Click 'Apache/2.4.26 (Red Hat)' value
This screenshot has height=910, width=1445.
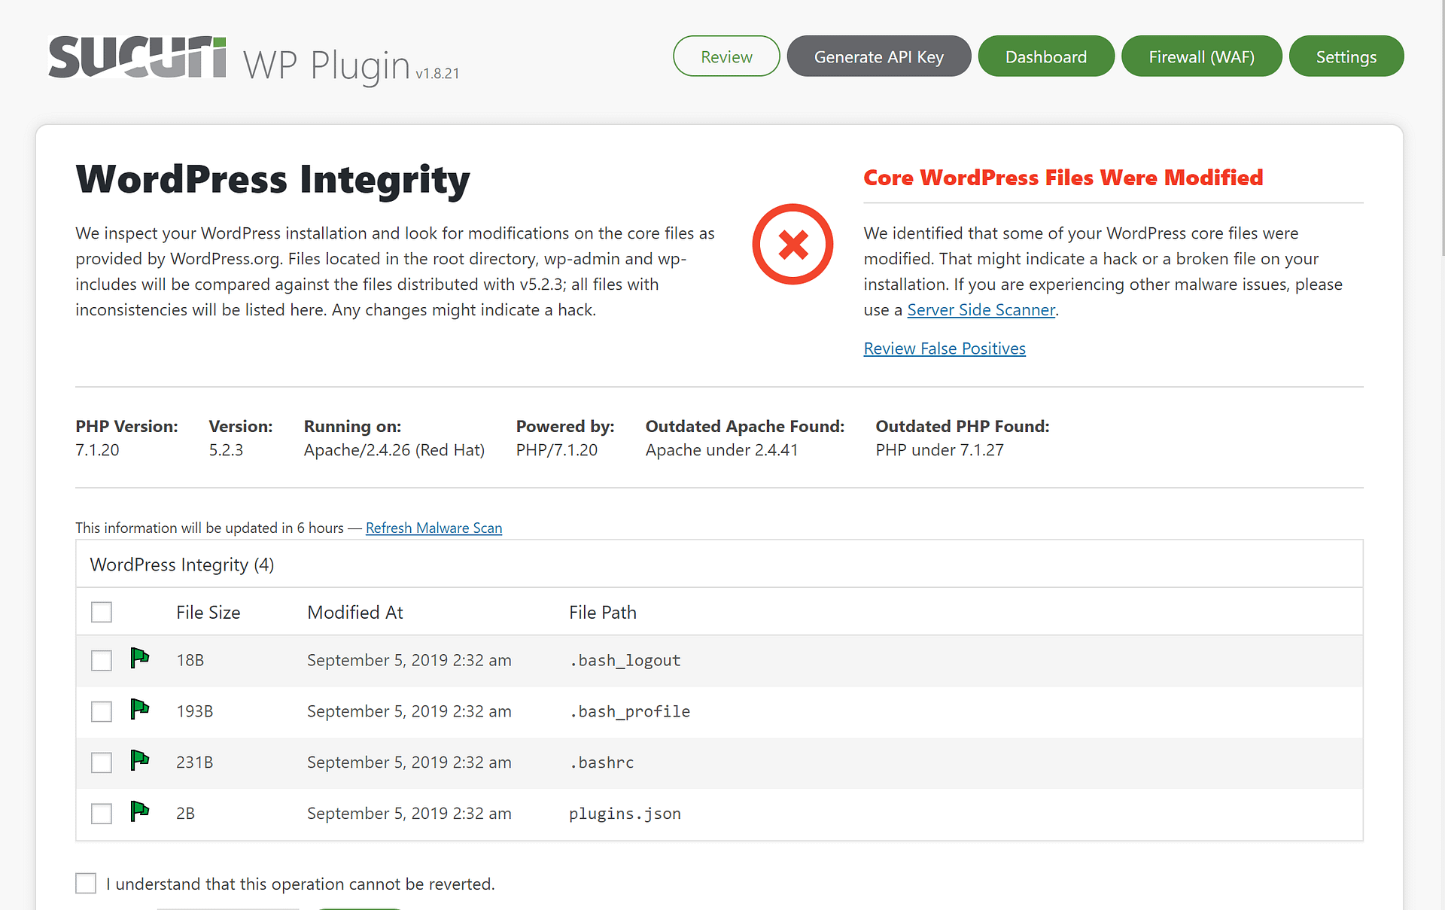click(x=394, y=450)
